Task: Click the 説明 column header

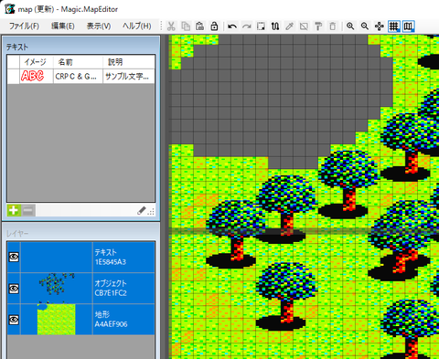Action: [129, 62]
